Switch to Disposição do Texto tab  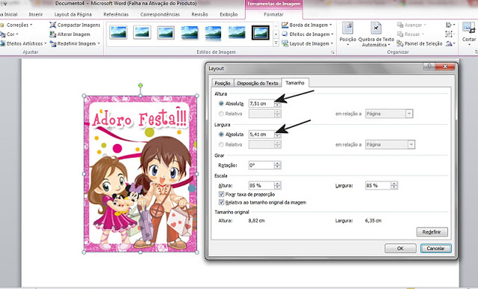tap(258, 83)
